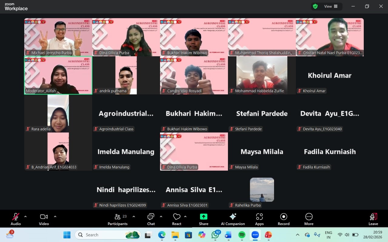Open the AI Companion
Viewport: 388px width, 242px height.
(x=233, y=219)
